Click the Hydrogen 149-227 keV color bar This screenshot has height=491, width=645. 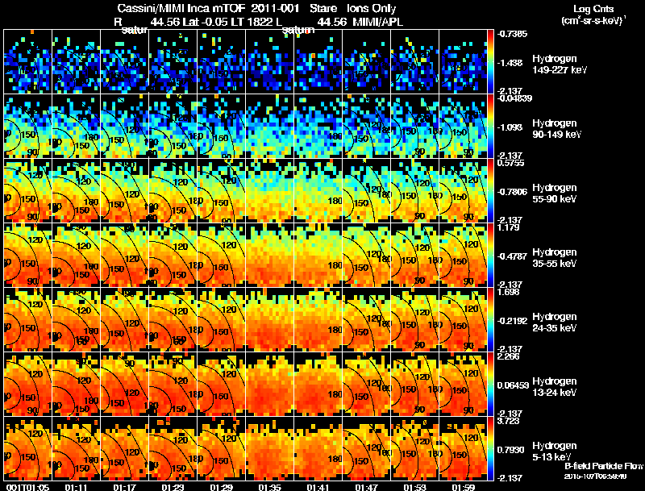[490, 62]
